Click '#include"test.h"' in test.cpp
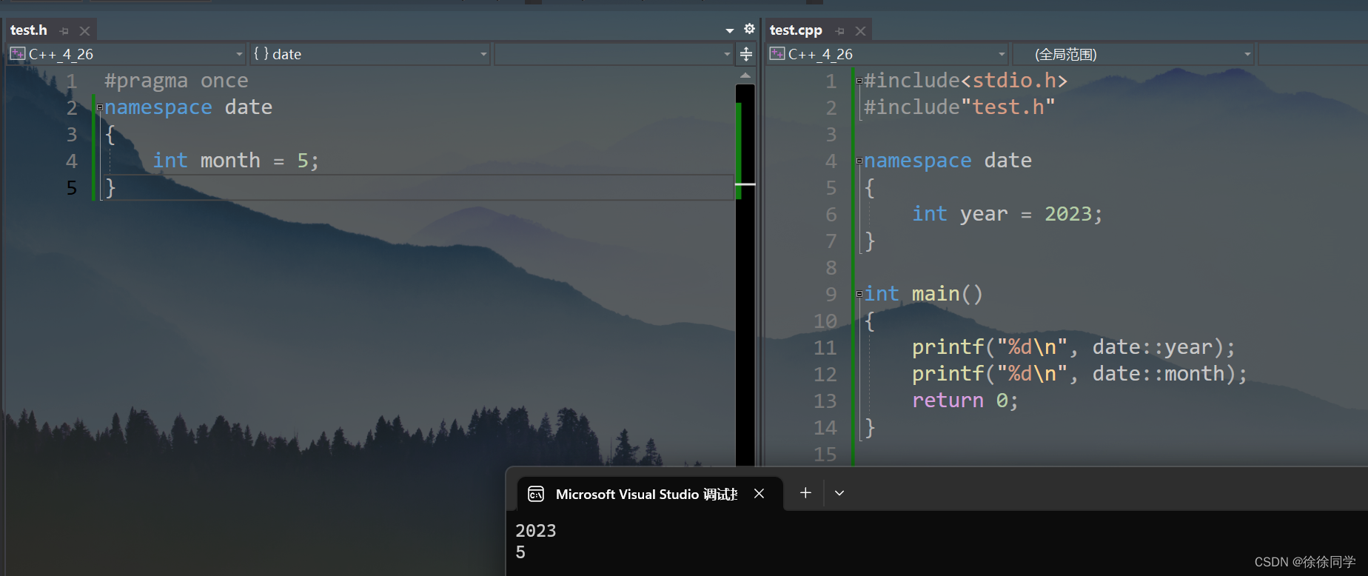 point(959,107)
